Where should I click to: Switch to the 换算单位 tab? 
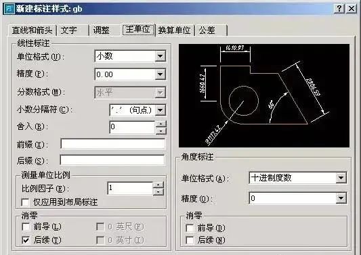[175, 30]
